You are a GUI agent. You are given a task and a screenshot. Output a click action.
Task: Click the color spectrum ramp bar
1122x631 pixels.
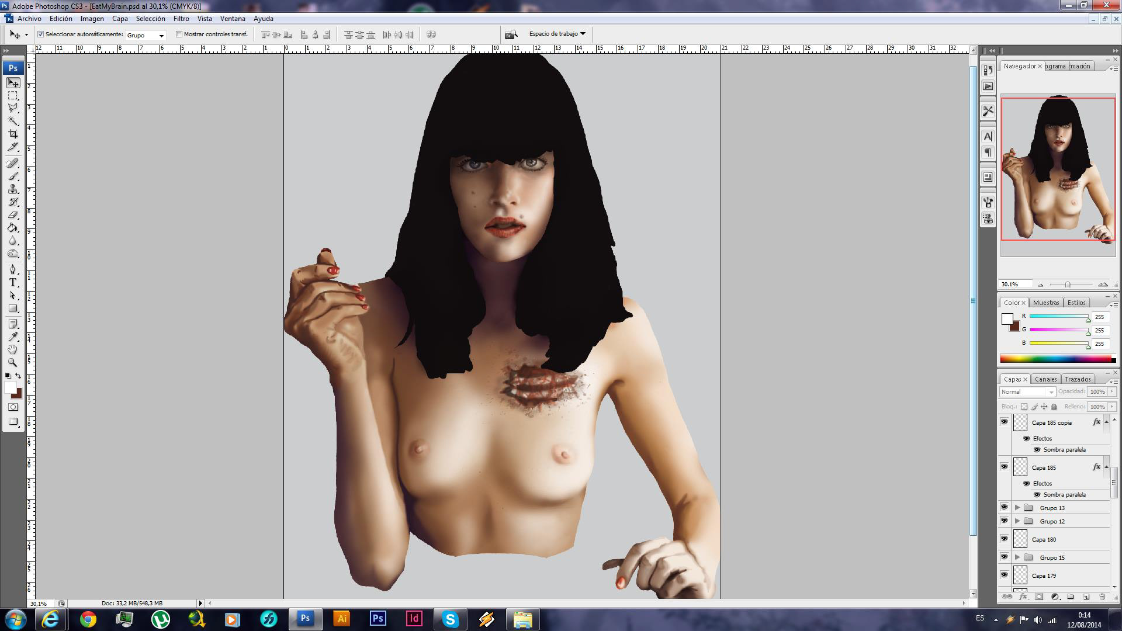1055,359
